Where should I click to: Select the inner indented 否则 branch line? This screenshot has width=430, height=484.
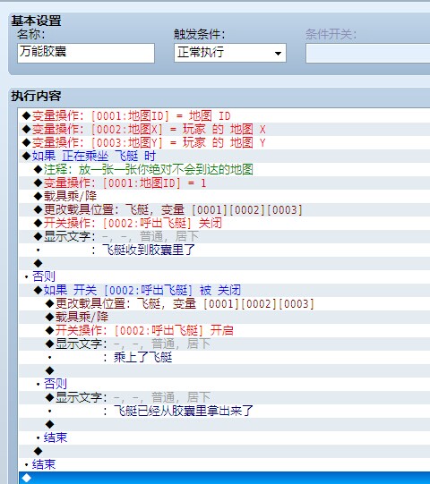(x=224, y=385)
